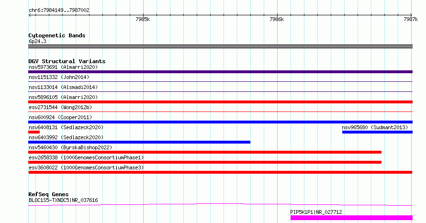The image size is (426, 223).
Task: Click the 7986k ruler position label
Action: tap(277, 19)
